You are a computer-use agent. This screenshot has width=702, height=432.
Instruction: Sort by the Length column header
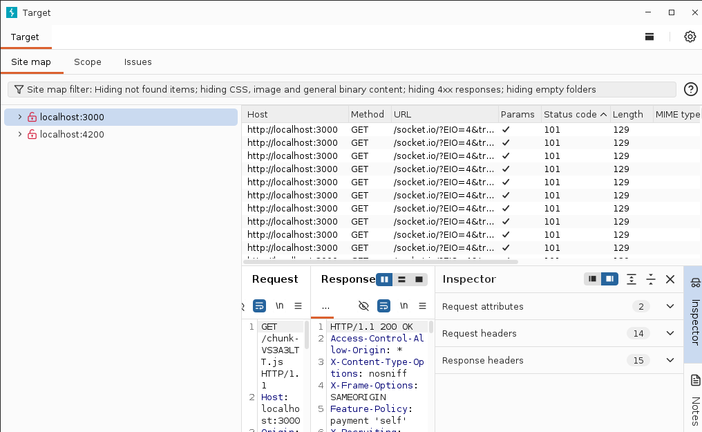[632, 115]
